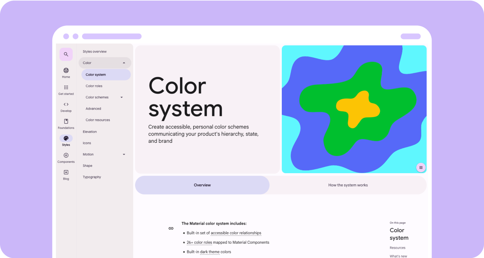Switch to the Overview tab
484x258 pixels.
(202, 185)
